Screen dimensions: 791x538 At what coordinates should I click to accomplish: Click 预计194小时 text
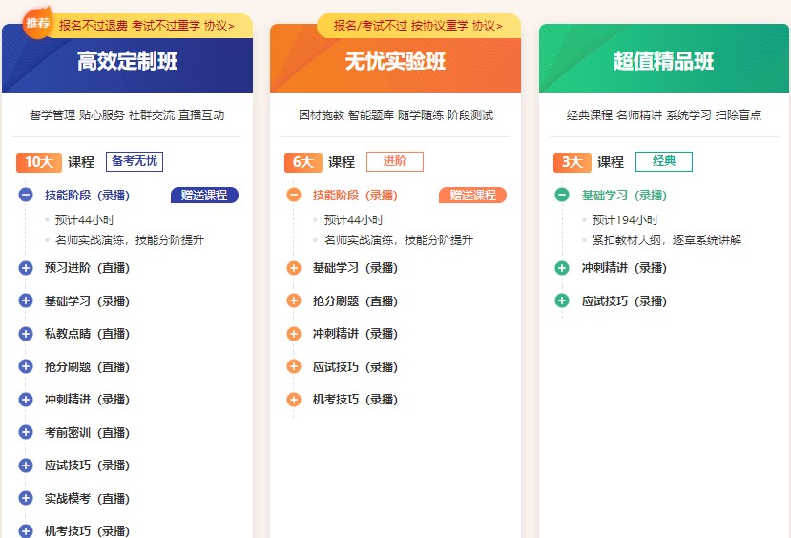coord(625,219)
